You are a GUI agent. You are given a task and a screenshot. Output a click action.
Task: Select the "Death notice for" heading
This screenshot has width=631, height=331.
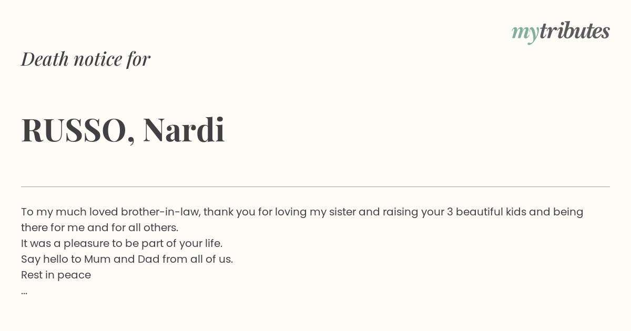[x=86, y=59]
